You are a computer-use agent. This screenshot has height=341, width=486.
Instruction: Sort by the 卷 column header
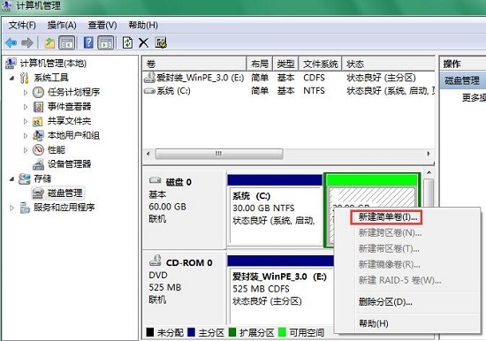pyautogui.click(x=194, y=64)
